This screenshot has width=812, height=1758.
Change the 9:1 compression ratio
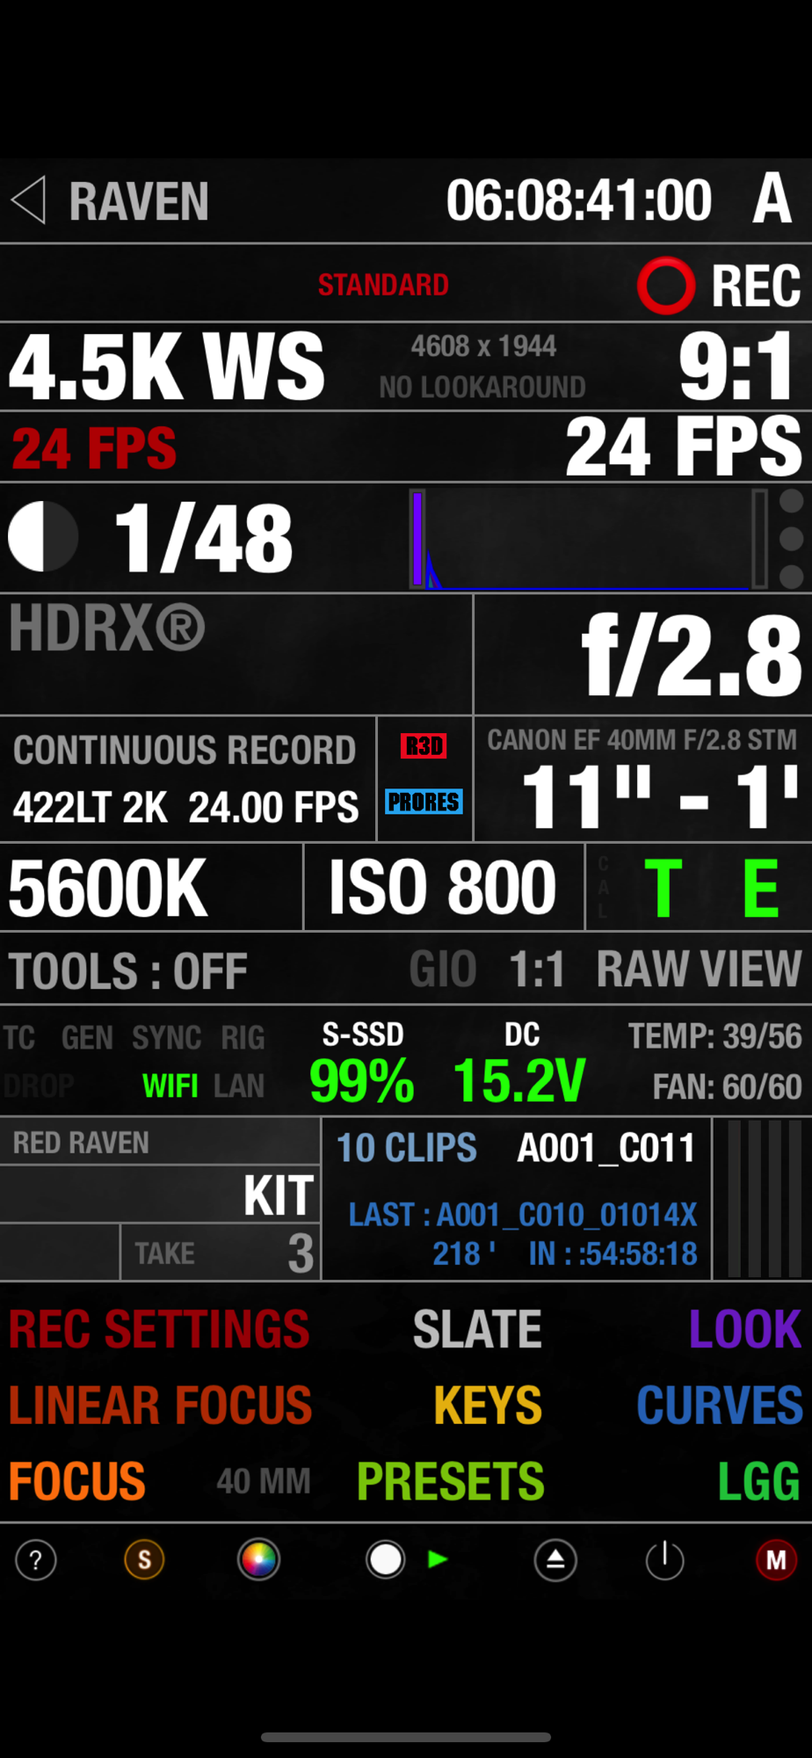(x=738, y=367)
